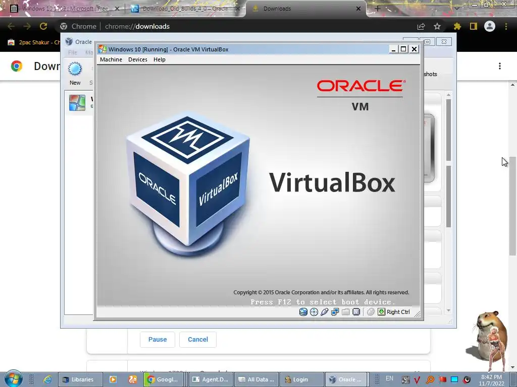Open the Help menu in VM window
Screen dimensions: 517x387
159,59
